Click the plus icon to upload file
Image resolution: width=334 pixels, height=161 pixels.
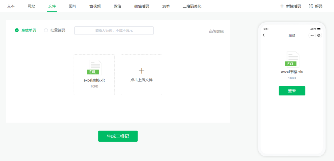pos(142,71)
